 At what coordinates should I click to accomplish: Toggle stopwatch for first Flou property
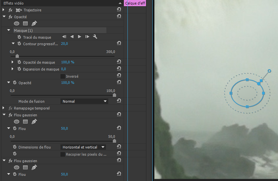point(15,128)
